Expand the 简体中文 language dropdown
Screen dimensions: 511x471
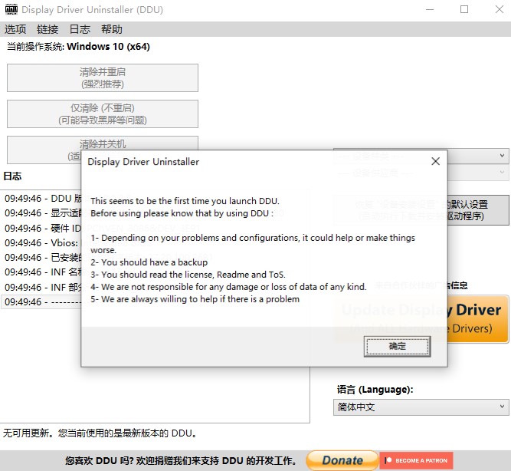(421, 407)
